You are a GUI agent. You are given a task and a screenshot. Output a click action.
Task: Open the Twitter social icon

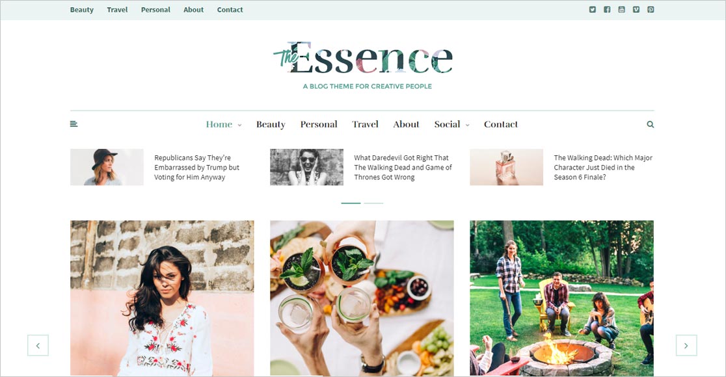[592, 9]
